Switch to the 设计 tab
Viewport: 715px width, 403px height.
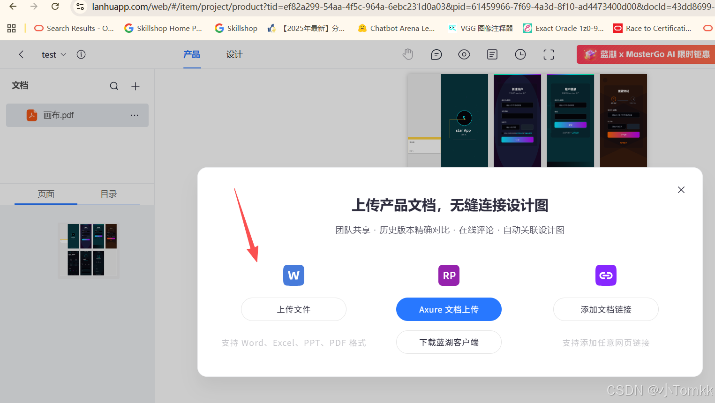(x=234, y=54)
